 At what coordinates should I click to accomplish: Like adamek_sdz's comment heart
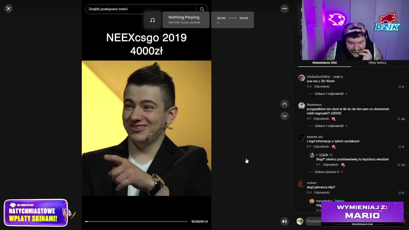point(399,147)
